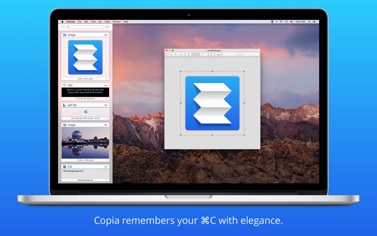
Task: Maximize the Preview window
Action: (172, 51)
